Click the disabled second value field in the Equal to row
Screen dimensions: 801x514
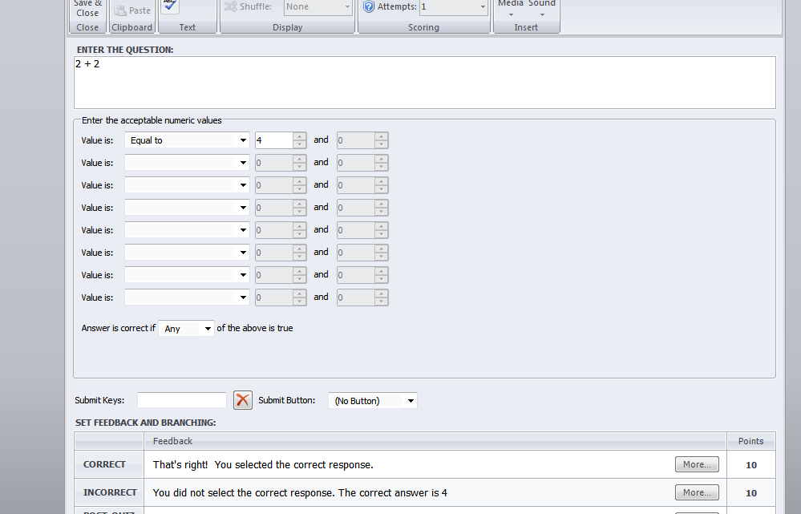355,140
